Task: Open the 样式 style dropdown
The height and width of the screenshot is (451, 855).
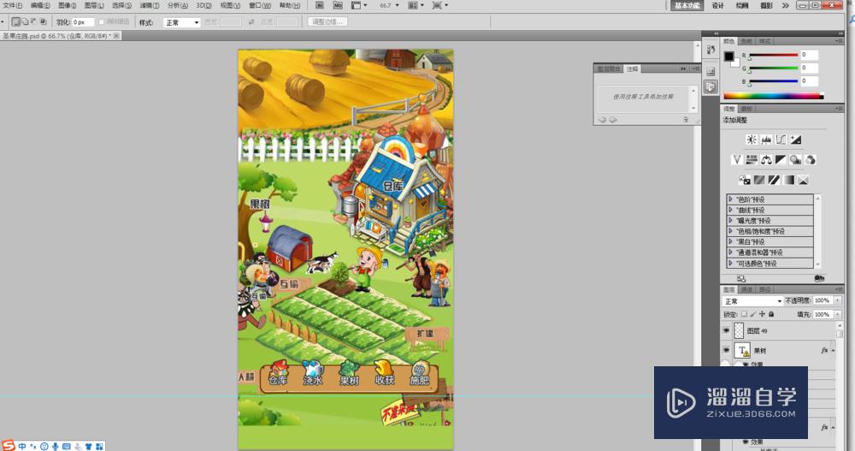Action: click(182, 22)
